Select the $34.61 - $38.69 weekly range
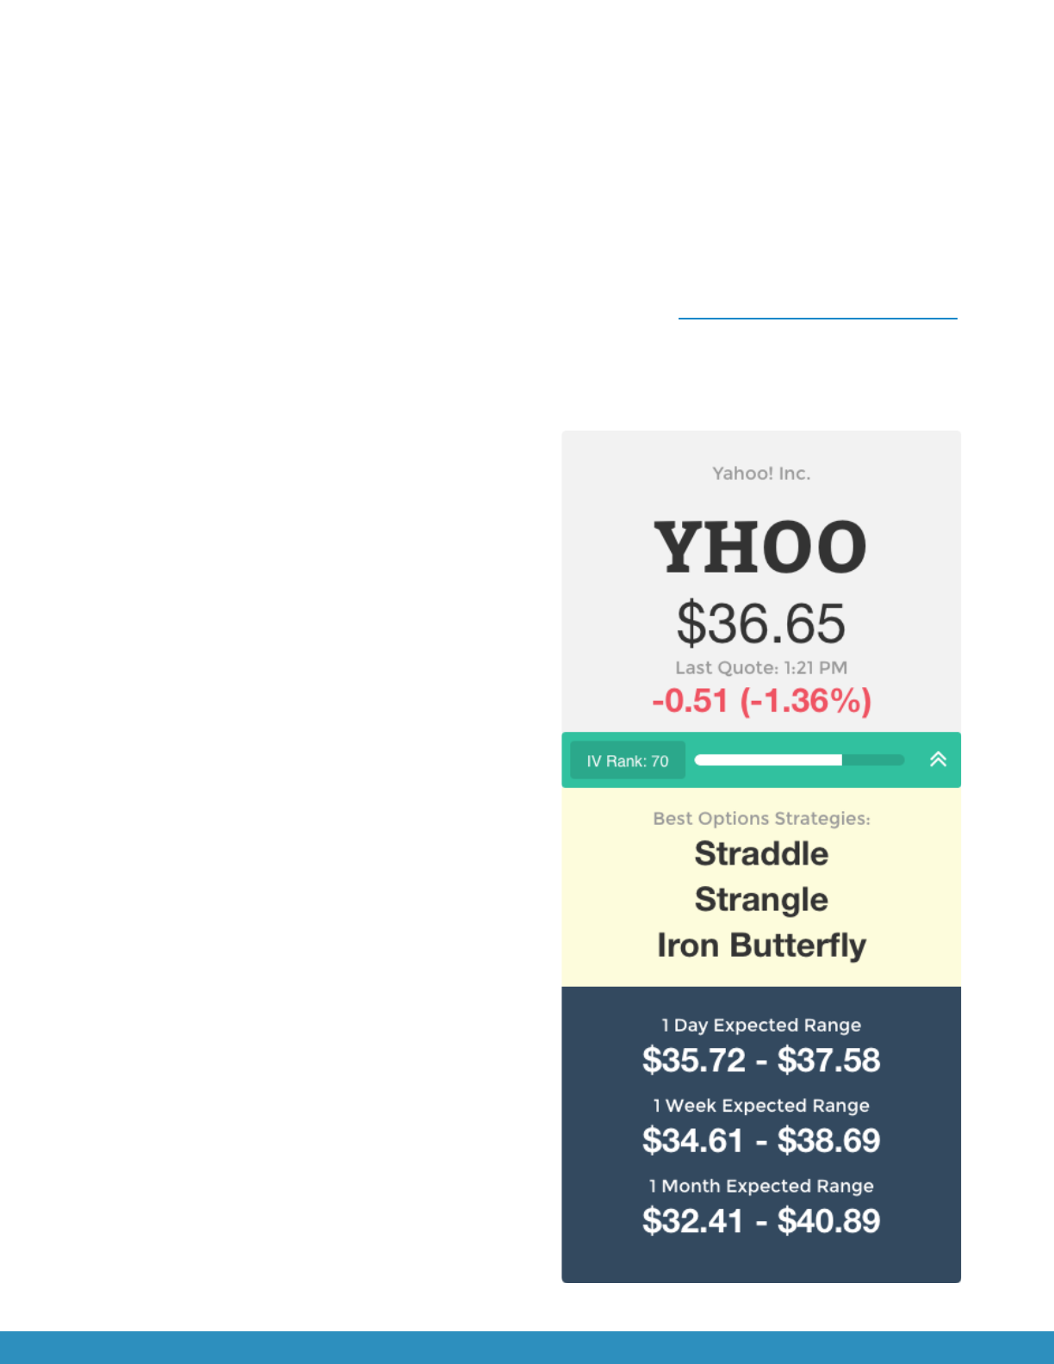The height and width of the screenshot is (1364, 1054). coord(761,1140)
